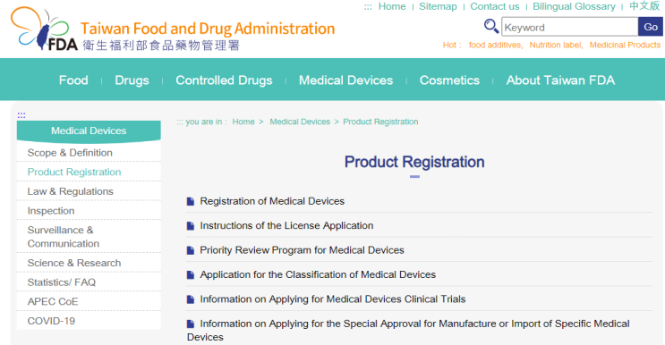
Task: Open the Controlled Drugs menu
Action: 224,80
